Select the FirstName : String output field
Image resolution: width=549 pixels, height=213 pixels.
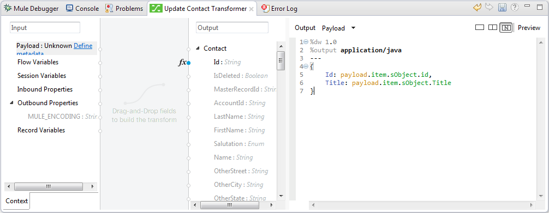click(x=239, y=130)
